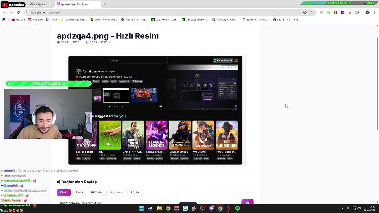This screenshot has height=213, width=379.
Task: Select the Sözlük link tab
Action: click(x=135, y=192)
